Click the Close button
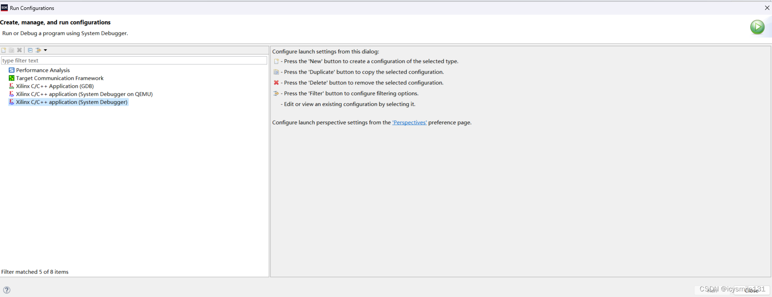Viewport: 772px width, 297px height. pos(752,291)
